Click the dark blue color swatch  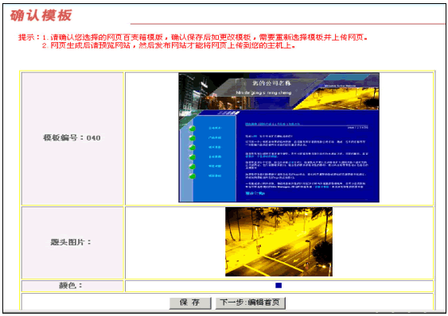pos(279,286)
